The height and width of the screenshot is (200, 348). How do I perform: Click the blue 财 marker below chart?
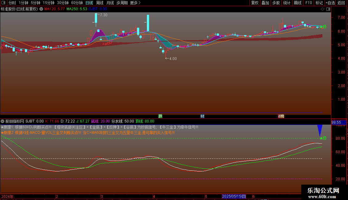pyautogui.click(x=202, y=116)
